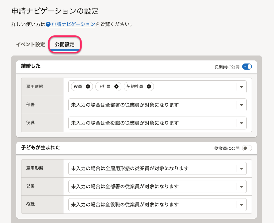Open 役職 dropdown arrow in 子どもが生まれた section

pyautogui.click(x=242, y=205)
